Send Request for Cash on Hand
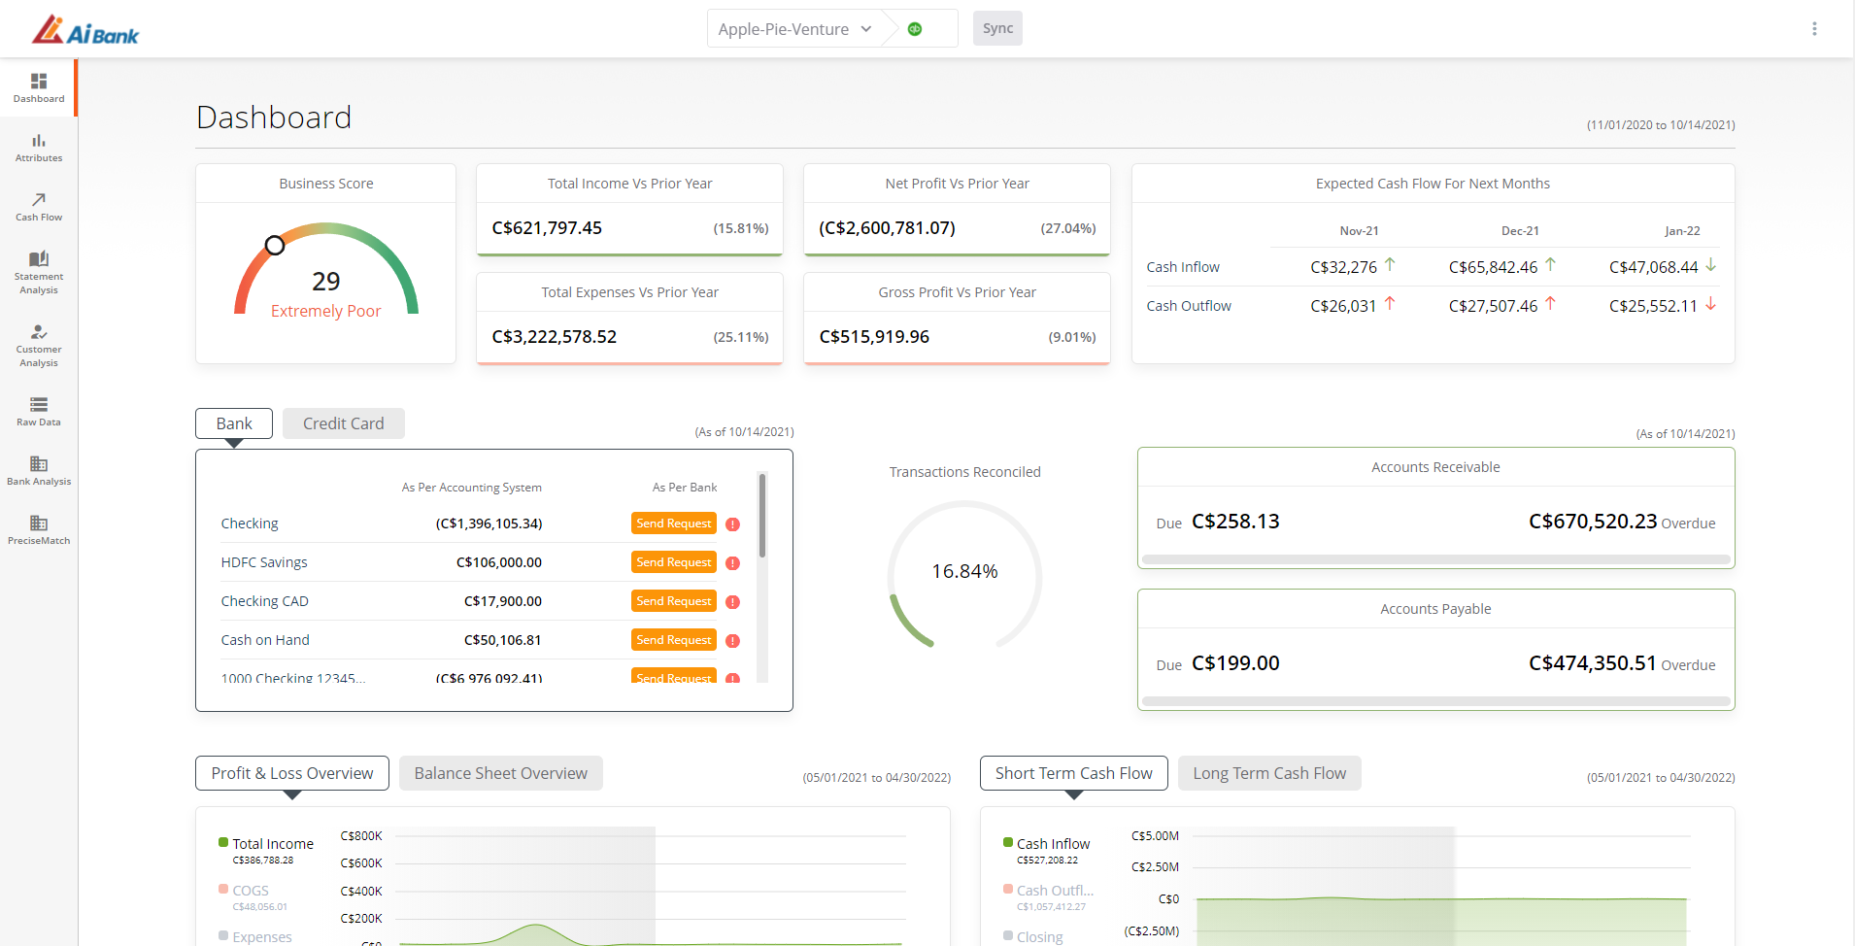Screen dimensions: 1855x946 pos(674,640)
